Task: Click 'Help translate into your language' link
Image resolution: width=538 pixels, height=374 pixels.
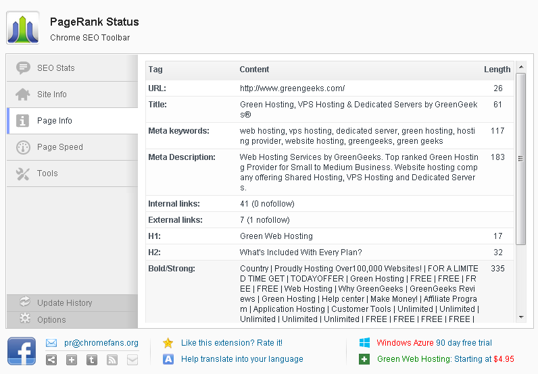Action: 242,359
